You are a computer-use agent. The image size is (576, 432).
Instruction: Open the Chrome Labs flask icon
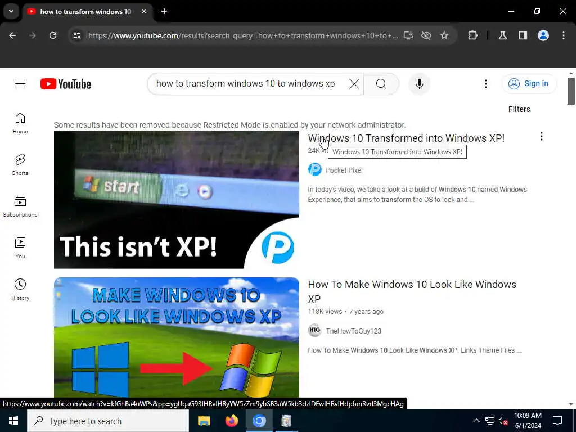(503, 35)
